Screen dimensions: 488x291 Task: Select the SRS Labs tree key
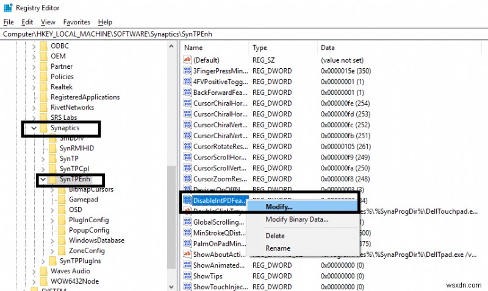pyautogui.click(x=64, y=117)
